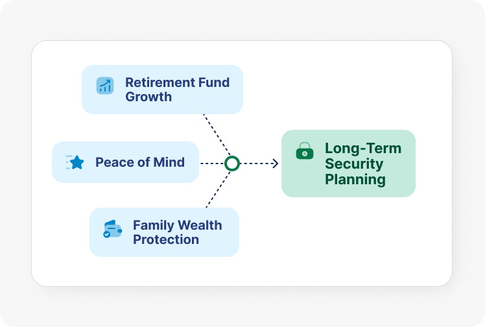Select the 'Peace of Mind' label
Screen dimensions: 485x327
tap(140, 162)
